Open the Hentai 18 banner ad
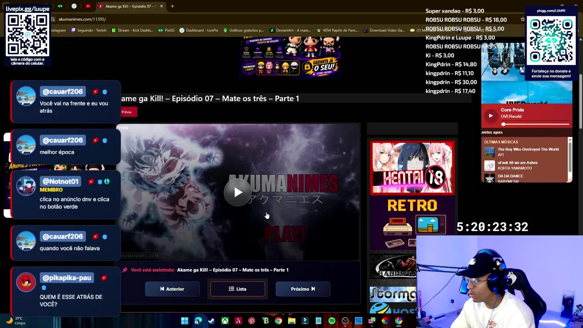The width and height of the screenshot is (583, 328). pos(412,168)
